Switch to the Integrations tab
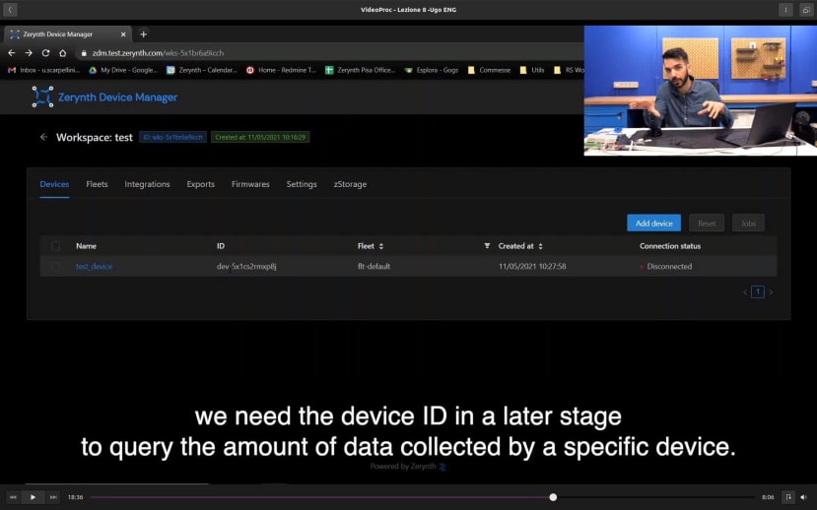This screenshot has height=510, width=817. (x=147, y=184)
